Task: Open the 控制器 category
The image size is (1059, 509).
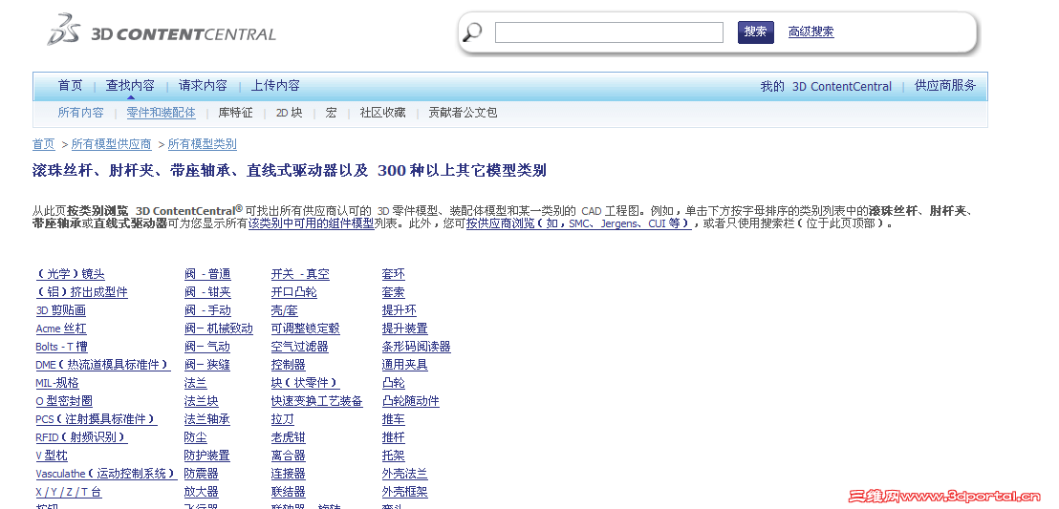Action: tap(289, 365)
